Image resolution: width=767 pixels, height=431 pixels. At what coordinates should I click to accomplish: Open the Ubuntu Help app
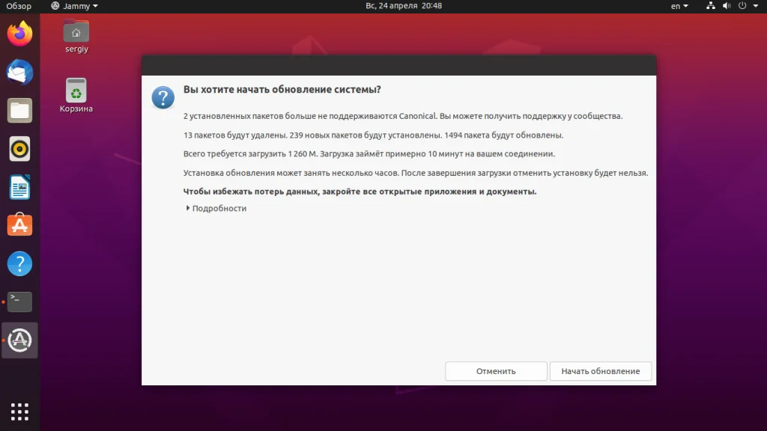coord(19,263)
